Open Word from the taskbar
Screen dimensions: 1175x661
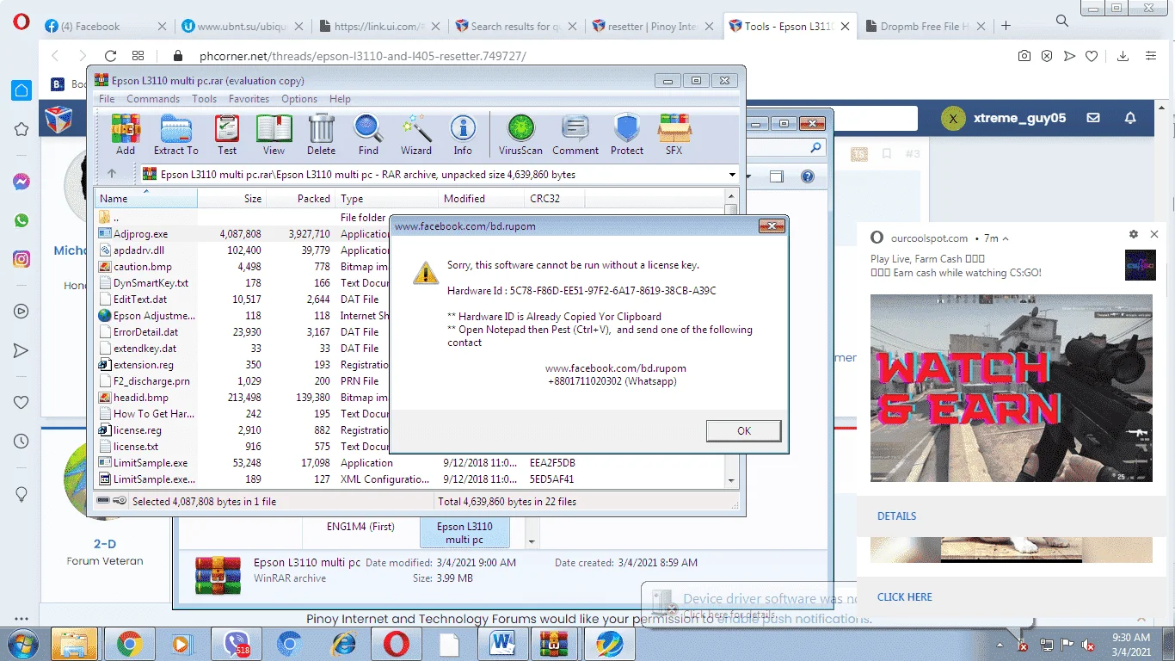[501, 644]
